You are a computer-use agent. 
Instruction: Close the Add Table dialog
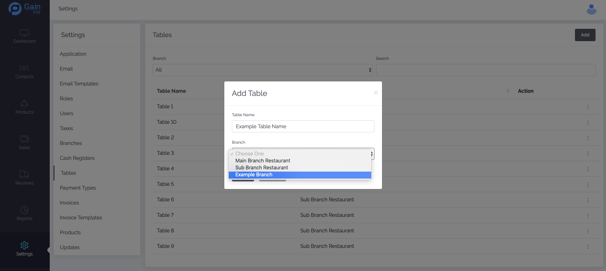click(x=376, y=92)
